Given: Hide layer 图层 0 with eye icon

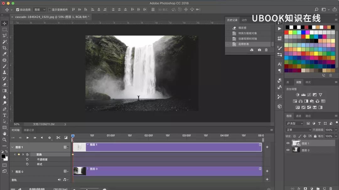Looking at the screenshot, I should coord(288,150).
